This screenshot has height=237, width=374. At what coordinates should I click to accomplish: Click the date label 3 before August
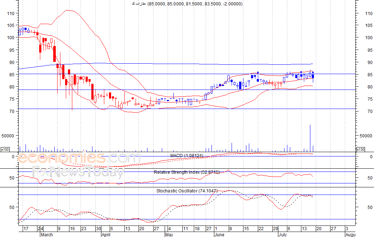tap(347, 229)
